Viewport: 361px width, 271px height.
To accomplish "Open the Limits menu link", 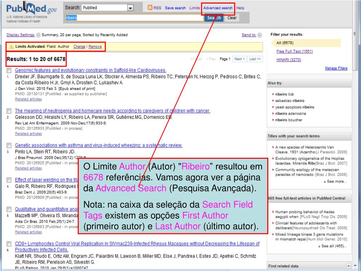I will click(195, 8).
